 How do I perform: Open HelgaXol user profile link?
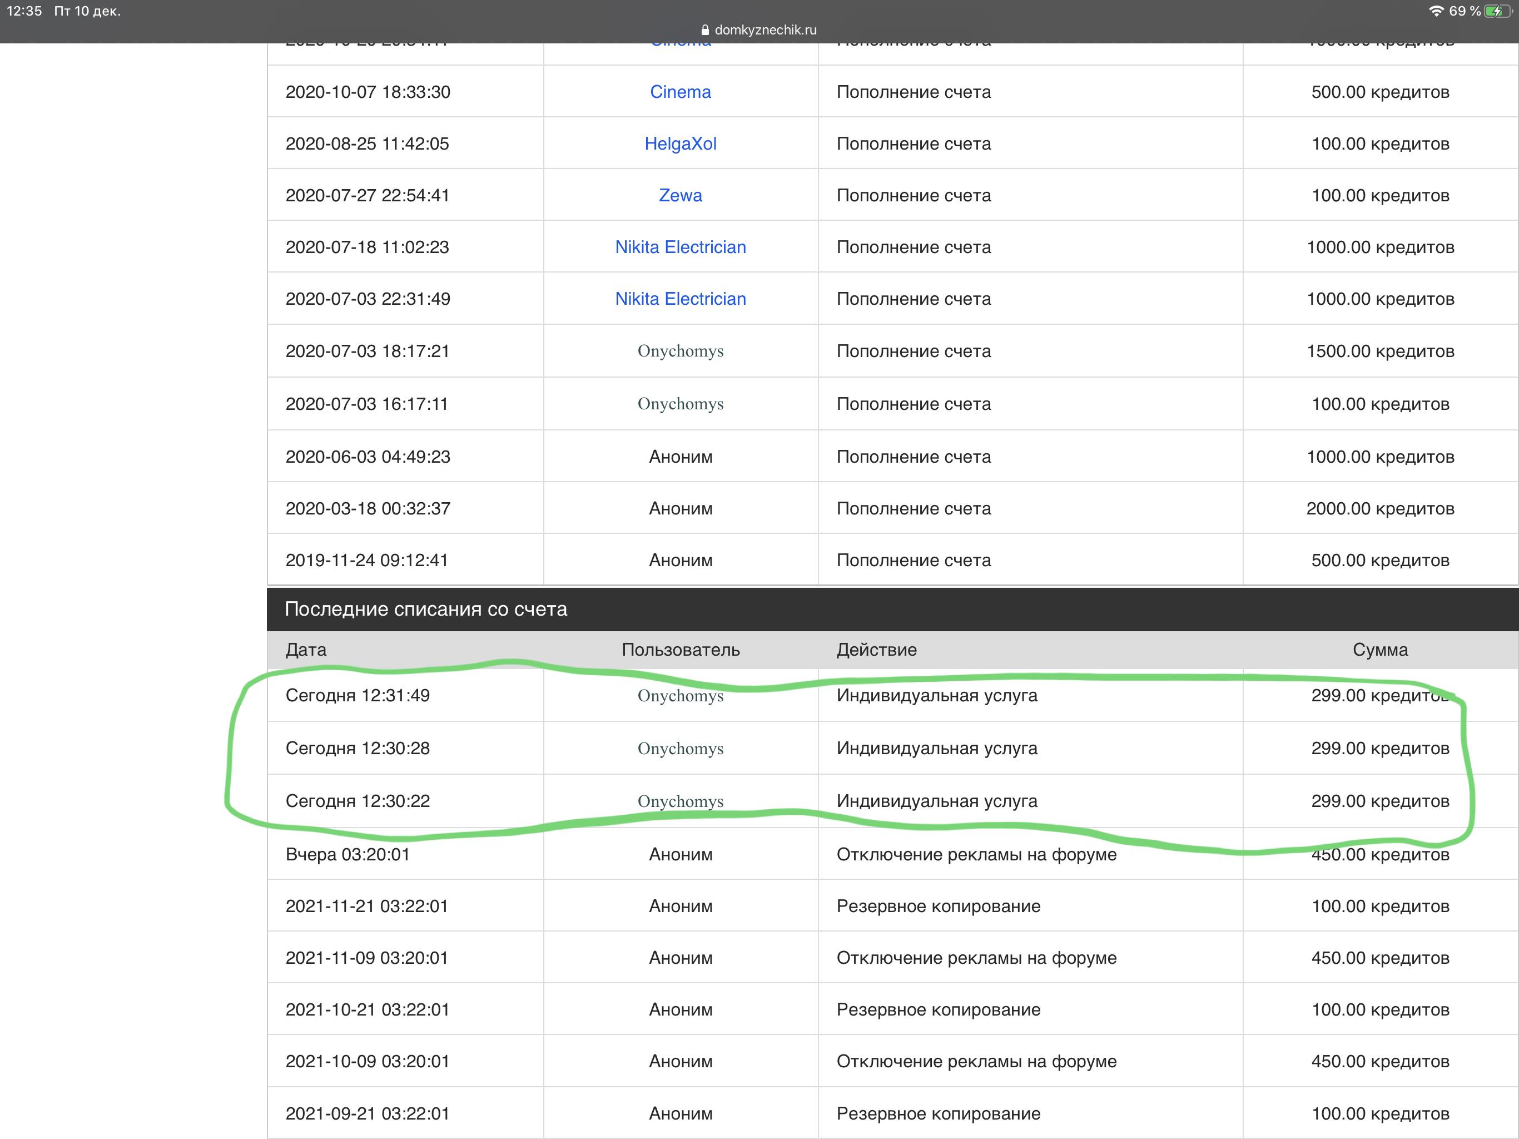point(680,143)
